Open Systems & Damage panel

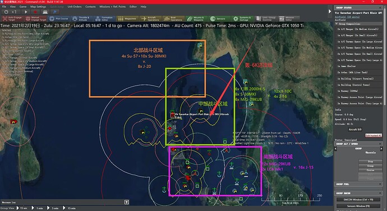click(242, 18)
